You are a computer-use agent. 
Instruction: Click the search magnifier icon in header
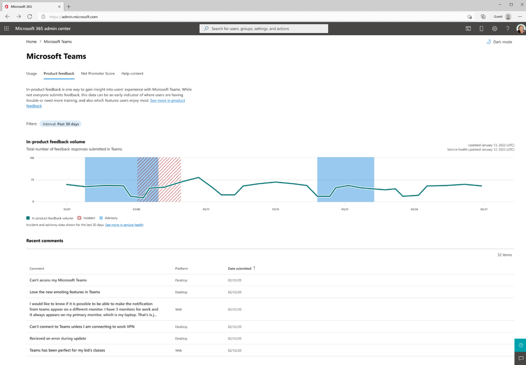206,28
